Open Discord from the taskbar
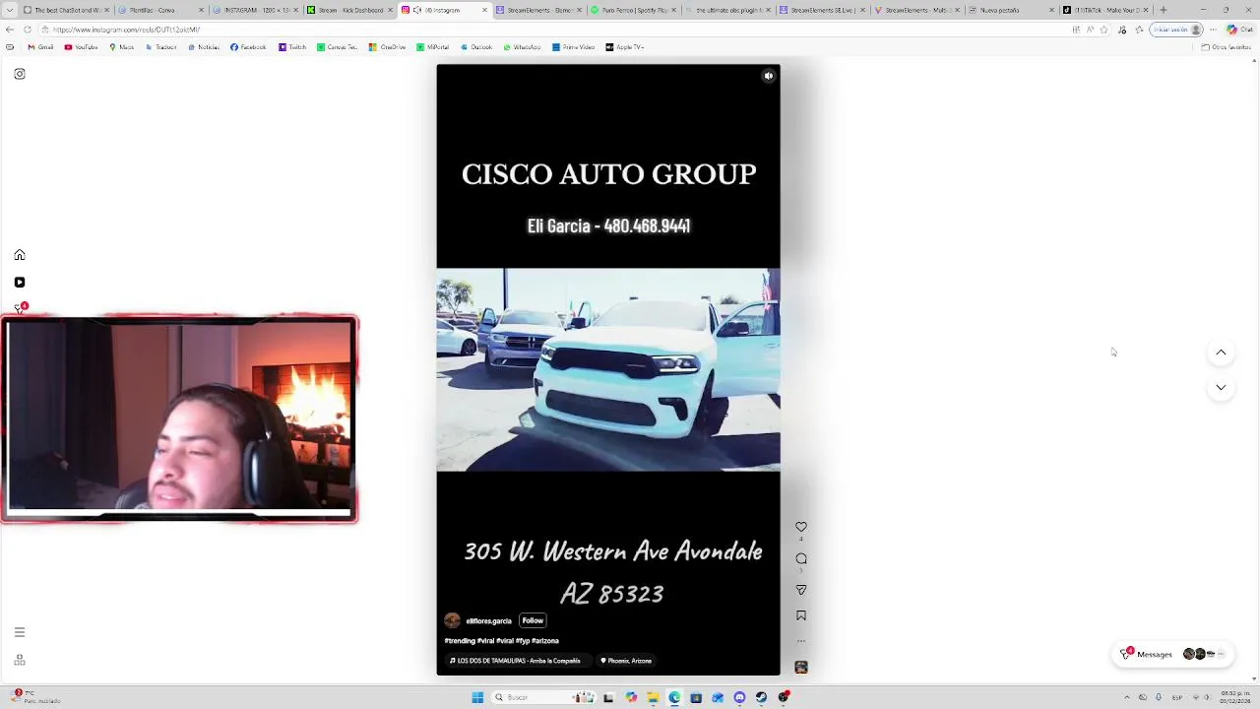This screenshot has height=709, width=1260. 739,697
